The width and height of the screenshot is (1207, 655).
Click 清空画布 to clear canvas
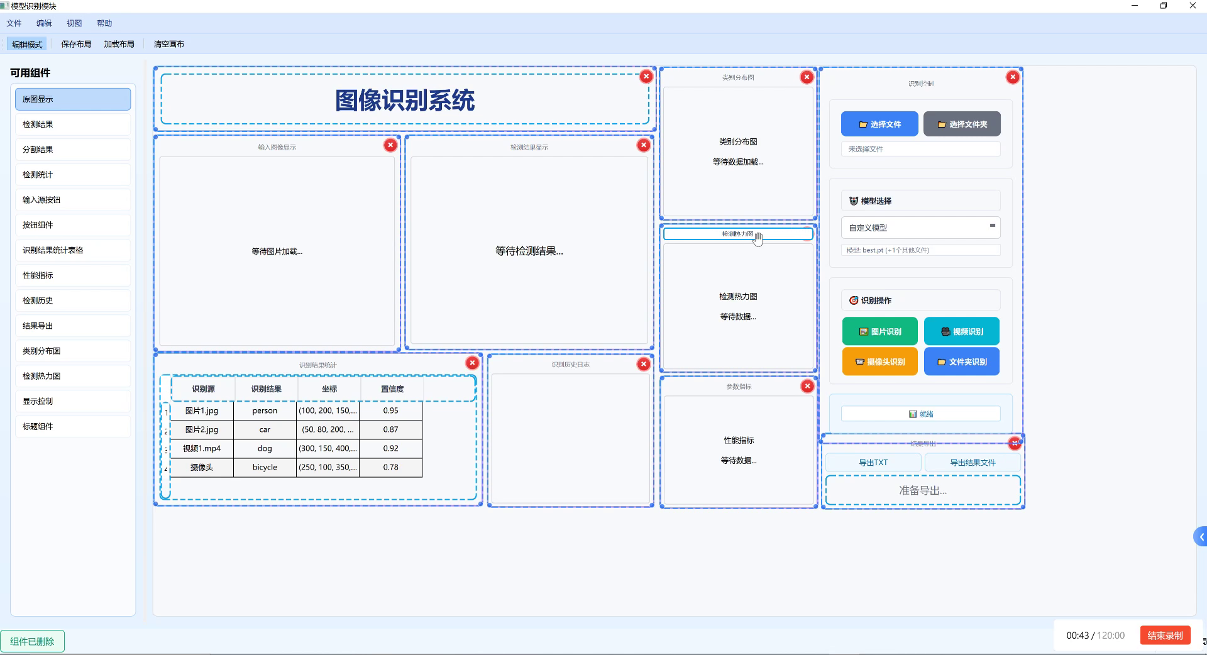pyautogui.click(x=168, y=43)
